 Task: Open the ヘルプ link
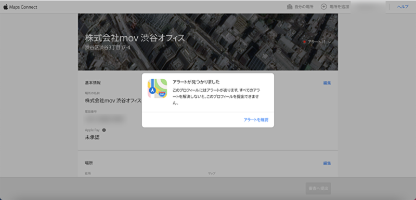point(402,7)
